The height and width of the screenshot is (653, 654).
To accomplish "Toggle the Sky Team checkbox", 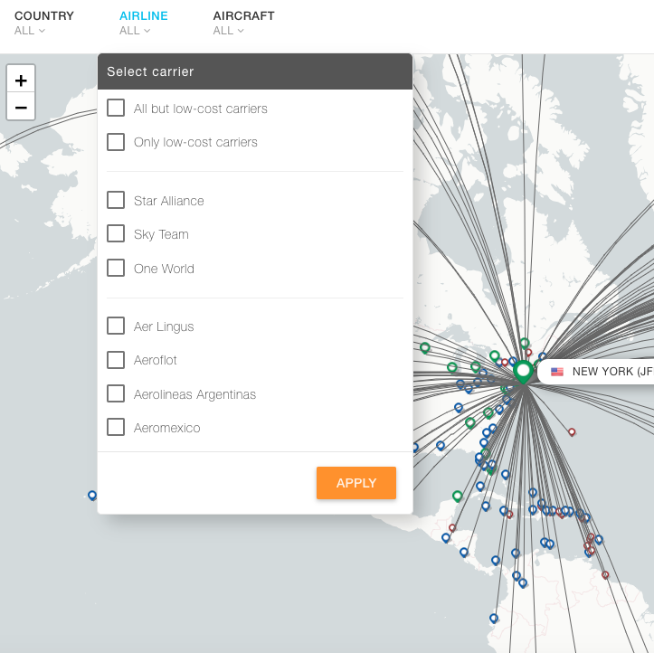I will point(116,233).
